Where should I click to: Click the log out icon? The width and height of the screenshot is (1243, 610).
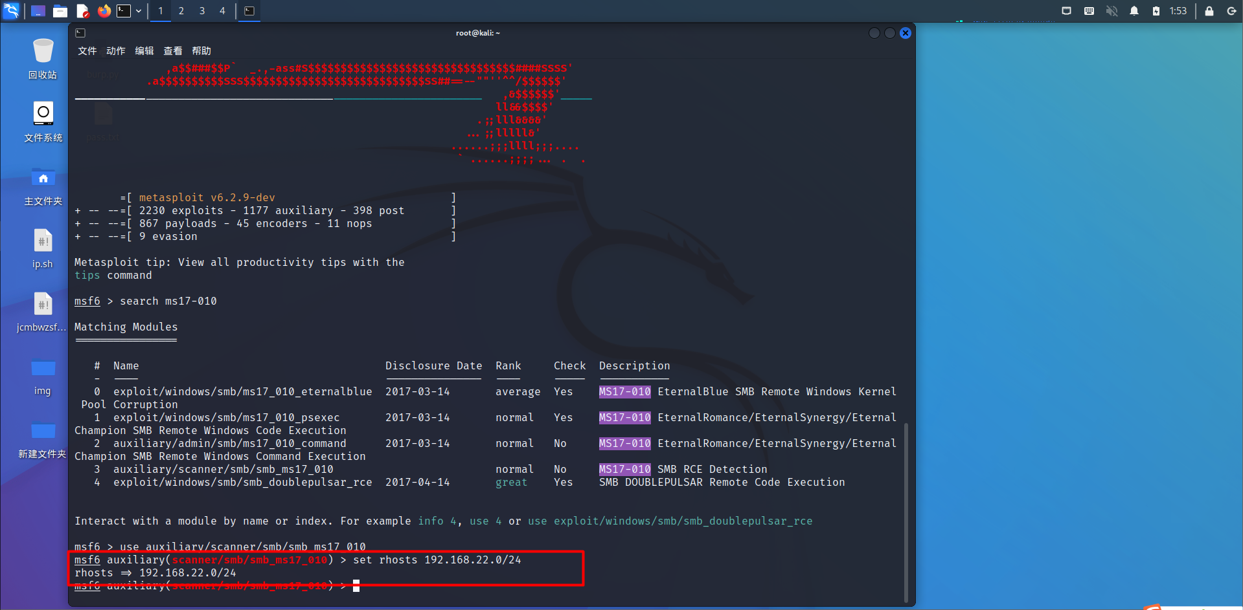pyautogui.click(x=1231, y=11)
